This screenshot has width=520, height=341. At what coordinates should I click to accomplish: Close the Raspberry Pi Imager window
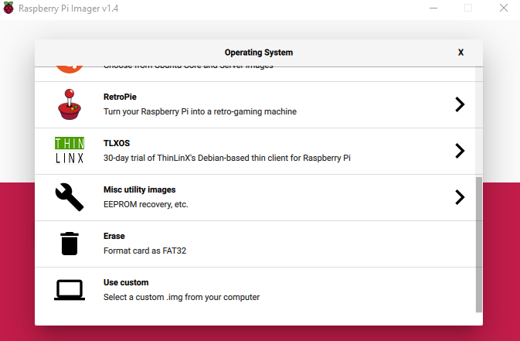coord(504,8)
